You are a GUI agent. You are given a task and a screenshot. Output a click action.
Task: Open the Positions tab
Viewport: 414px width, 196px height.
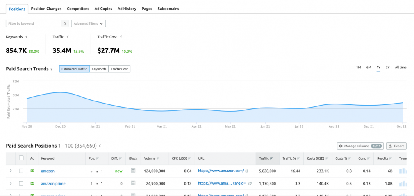pos(17,9)
